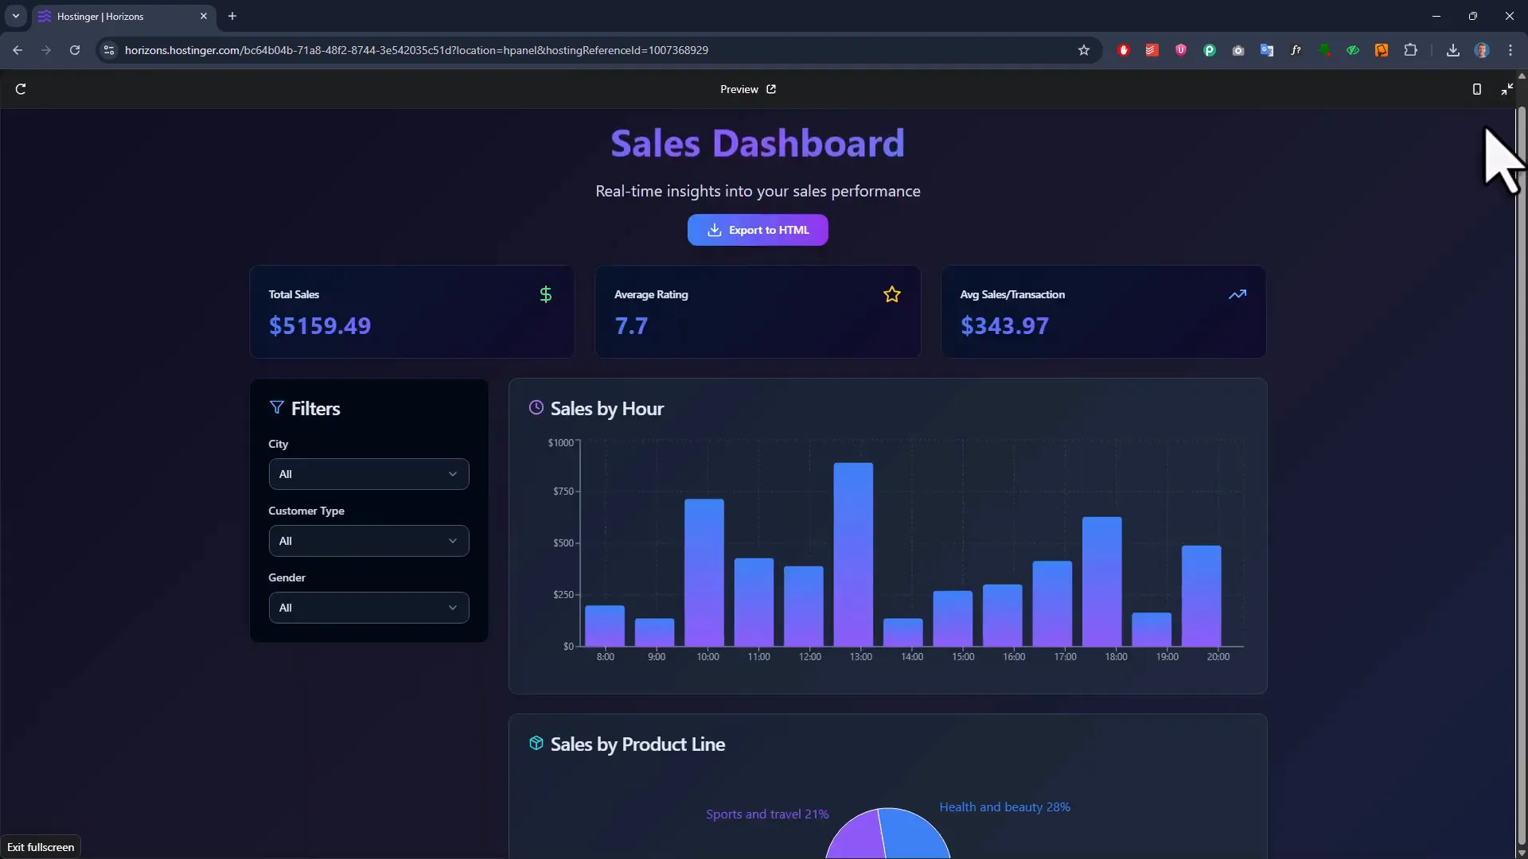Click the external link icon next to Preview
The width and height of the screenshot is (1528, 859).
click(770, 89)
